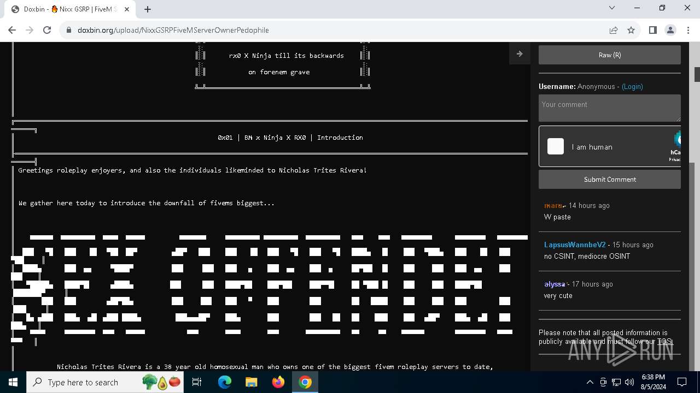This screenshot has width=700, height=393.
Task: Click the taskbar search box
Action: (105, 382)
